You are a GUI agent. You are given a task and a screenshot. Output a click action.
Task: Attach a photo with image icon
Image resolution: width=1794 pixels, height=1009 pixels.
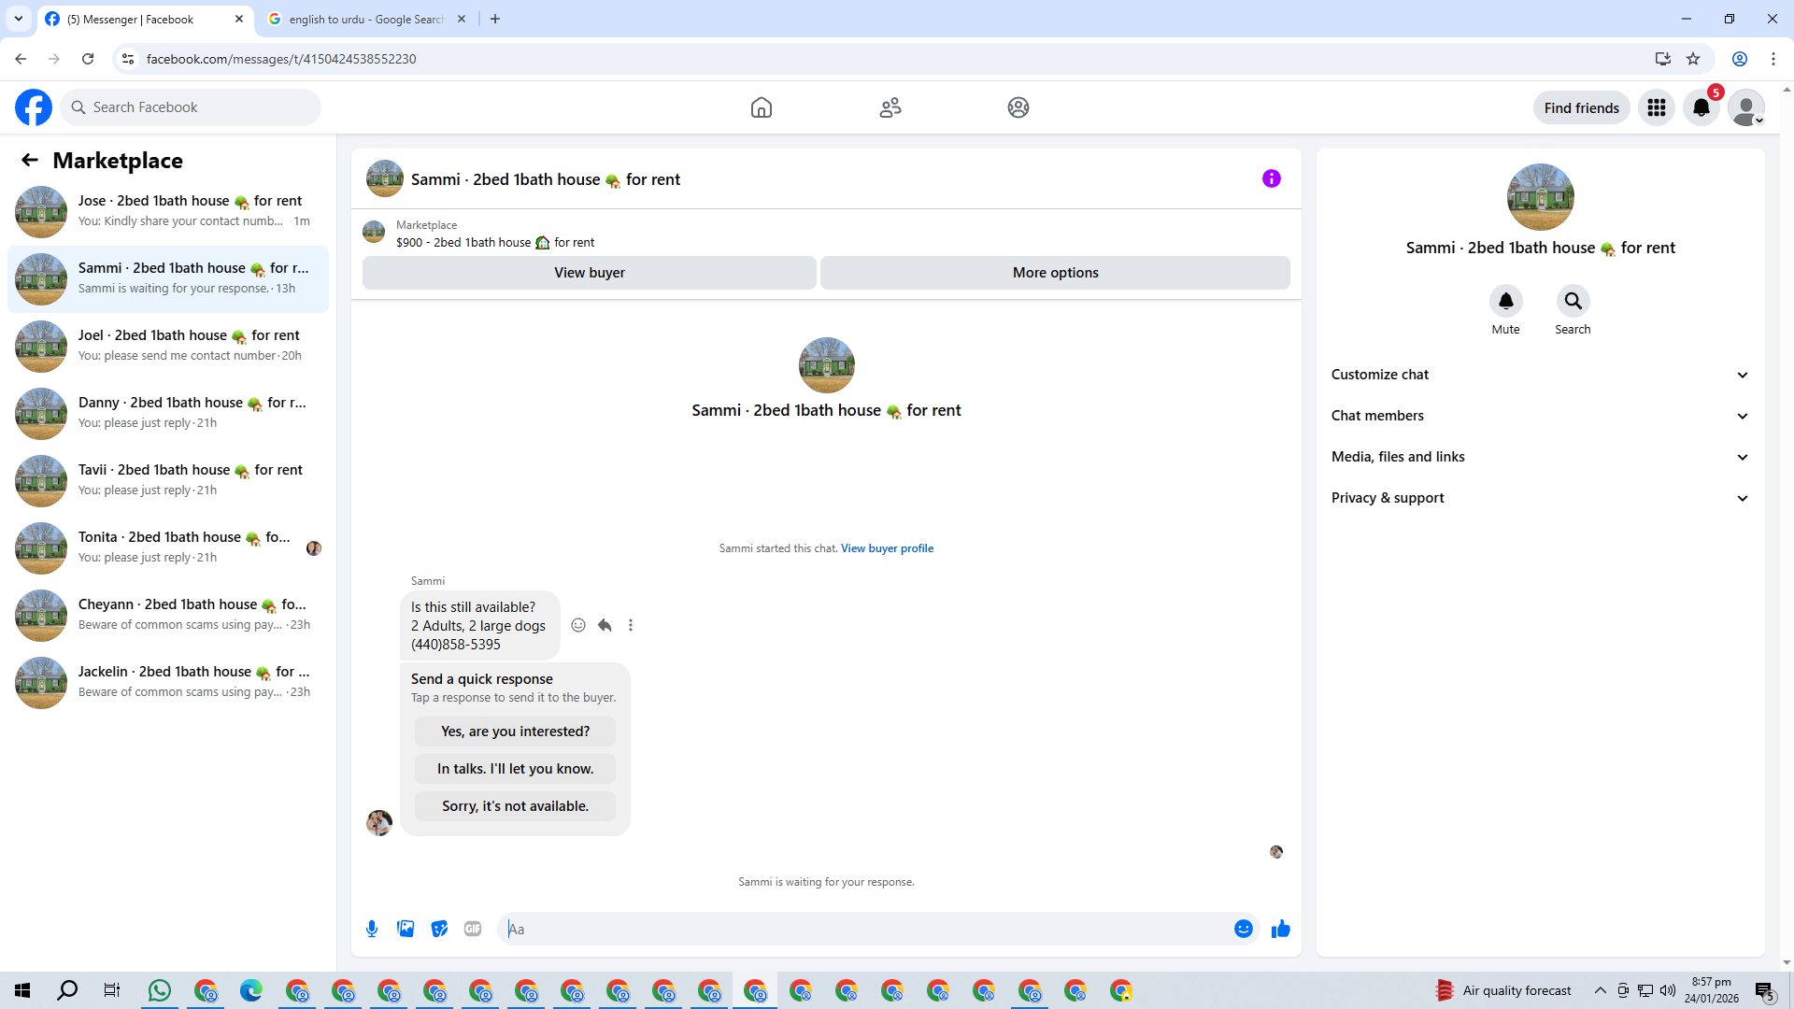click(x=406, y=929)
